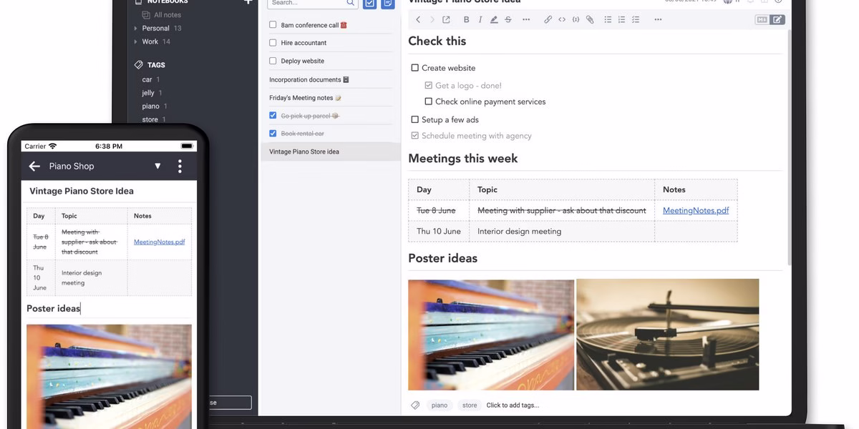The image size is (859, 429).
Task: Check off Deploy website to-do
Action: pyautogui.click(x=273, y=61)
